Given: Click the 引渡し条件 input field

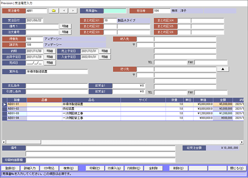Looking at the screenshot, I should point(57,91).
